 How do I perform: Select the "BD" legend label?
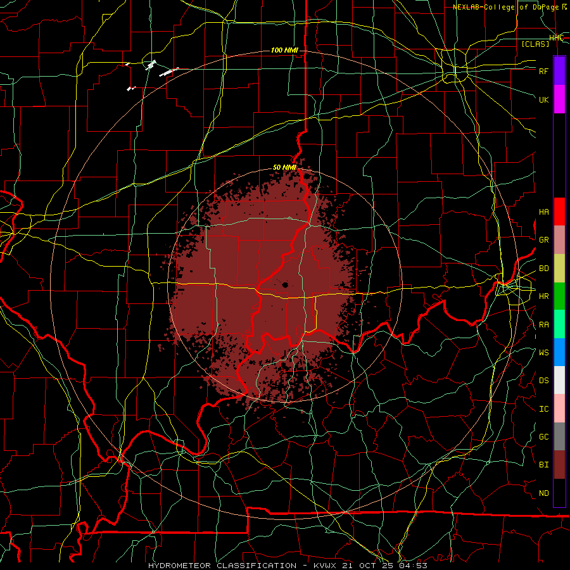[543, 269]
